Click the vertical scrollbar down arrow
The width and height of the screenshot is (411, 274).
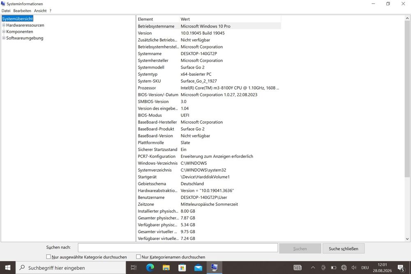pos(407,239)
